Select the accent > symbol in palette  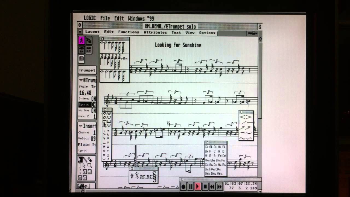(104, 134)
